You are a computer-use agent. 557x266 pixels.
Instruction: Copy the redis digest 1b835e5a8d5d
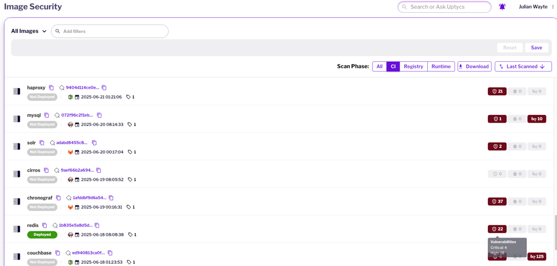97,225
